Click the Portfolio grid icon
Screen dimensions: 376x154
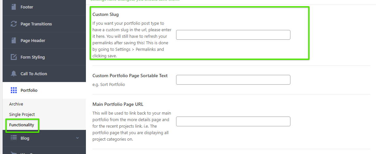pyautogui.click(x=14, y=90)
